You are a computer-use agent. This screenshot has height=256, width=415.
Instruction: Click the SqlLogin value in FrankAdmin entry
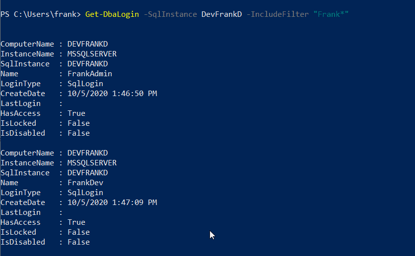click(85, 84)
